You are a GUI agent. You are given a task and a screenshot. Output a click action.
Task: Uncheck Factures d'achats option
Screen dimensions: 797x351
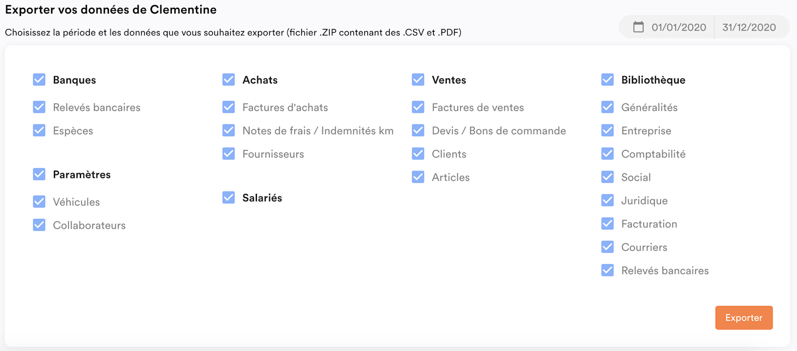coord(229,107)
